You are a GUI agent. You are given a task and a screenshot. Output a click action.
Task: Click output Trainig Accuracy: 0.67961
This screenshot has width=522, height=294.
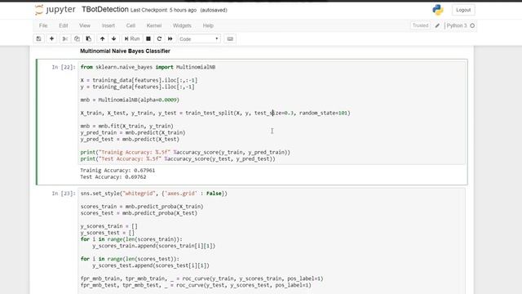[117, 171]
